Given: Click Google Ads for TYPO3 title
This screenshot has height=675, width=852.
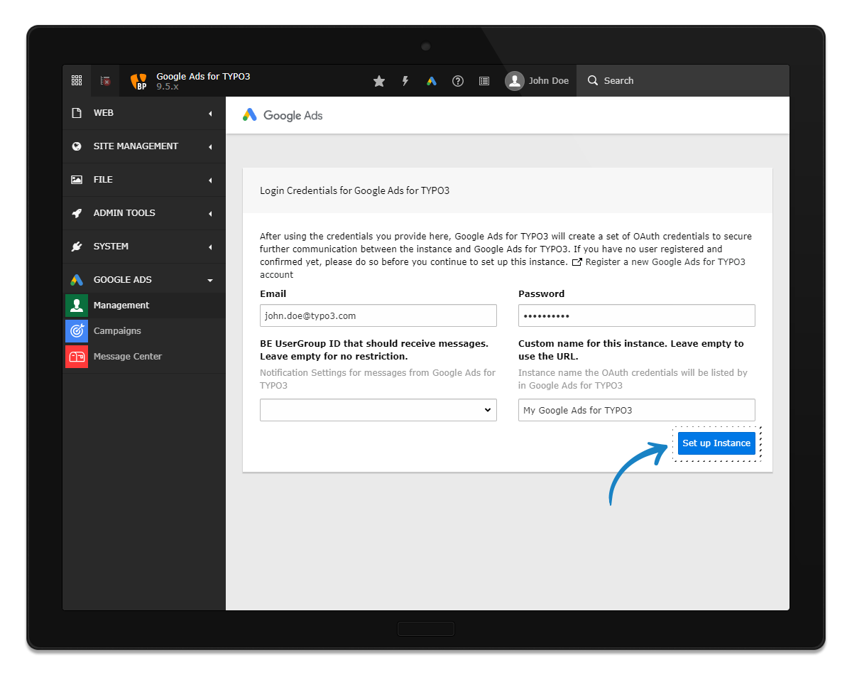Looking at the screenshot, I should 203,76.
